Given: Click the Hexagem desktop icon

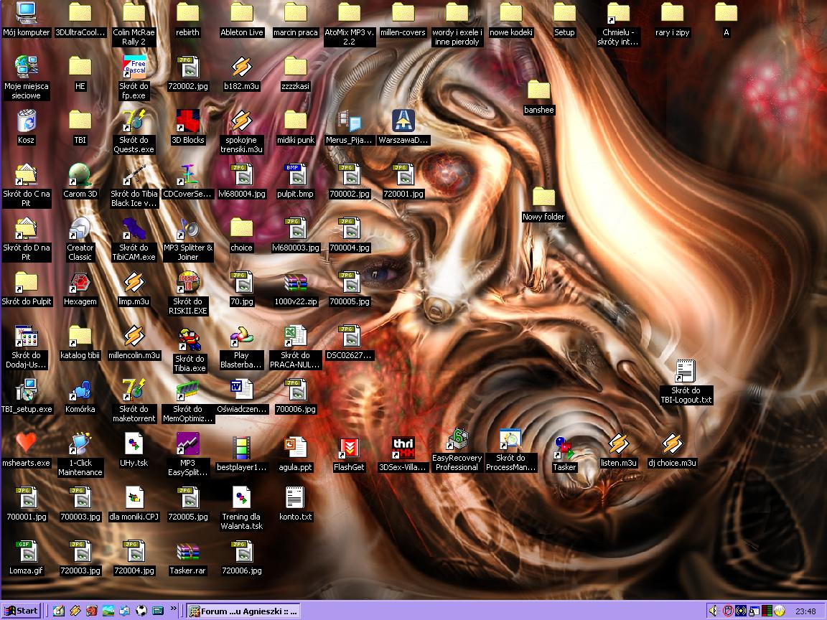Looking at the screenshot, I should click(80, 283).
